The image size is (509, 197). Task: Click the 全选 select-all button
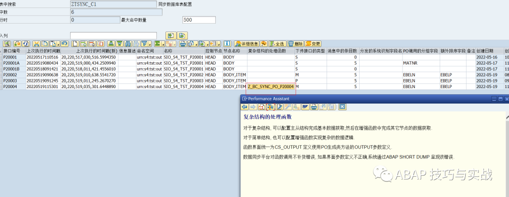277,43
